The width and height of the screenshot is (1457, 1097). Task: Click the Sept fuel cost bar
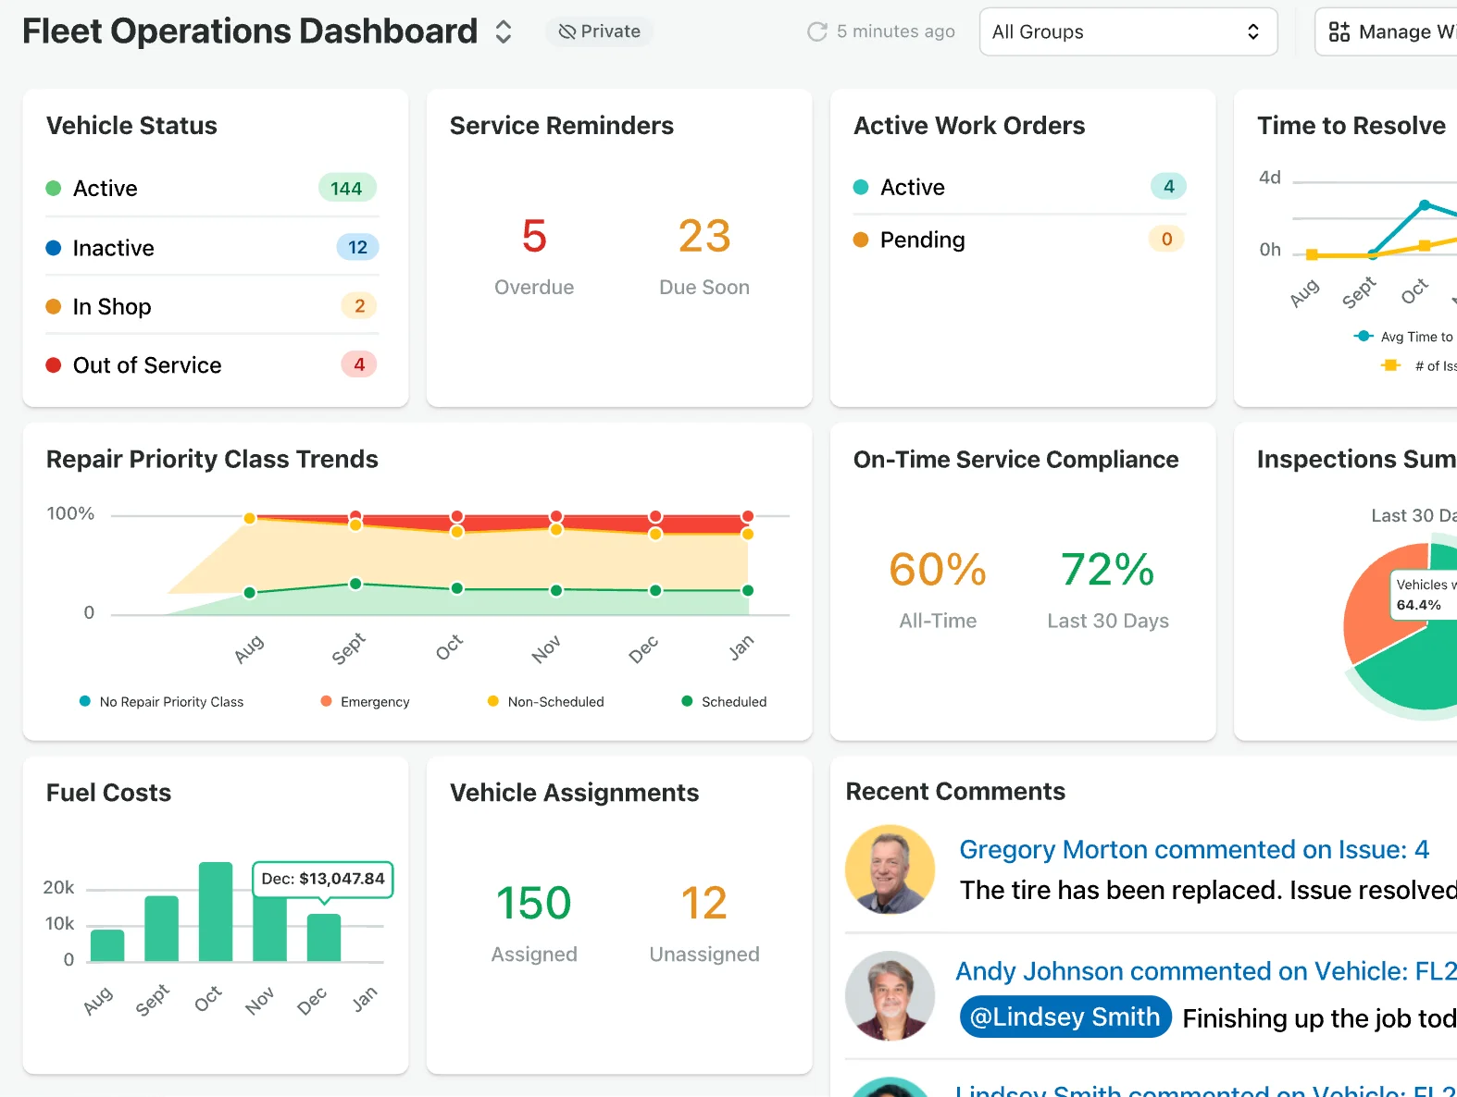coord(161,929)
